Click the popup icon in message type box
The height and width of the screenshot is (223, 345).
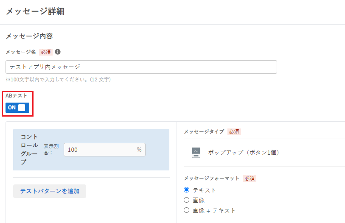[196, 152]
